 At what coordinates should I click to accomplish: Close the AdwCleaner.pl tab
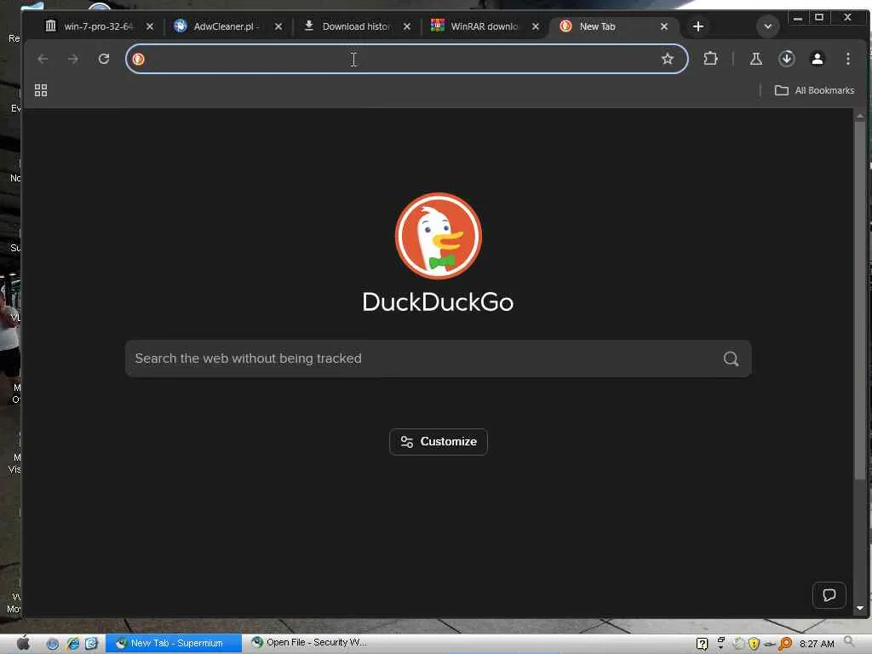coord(278,26)
